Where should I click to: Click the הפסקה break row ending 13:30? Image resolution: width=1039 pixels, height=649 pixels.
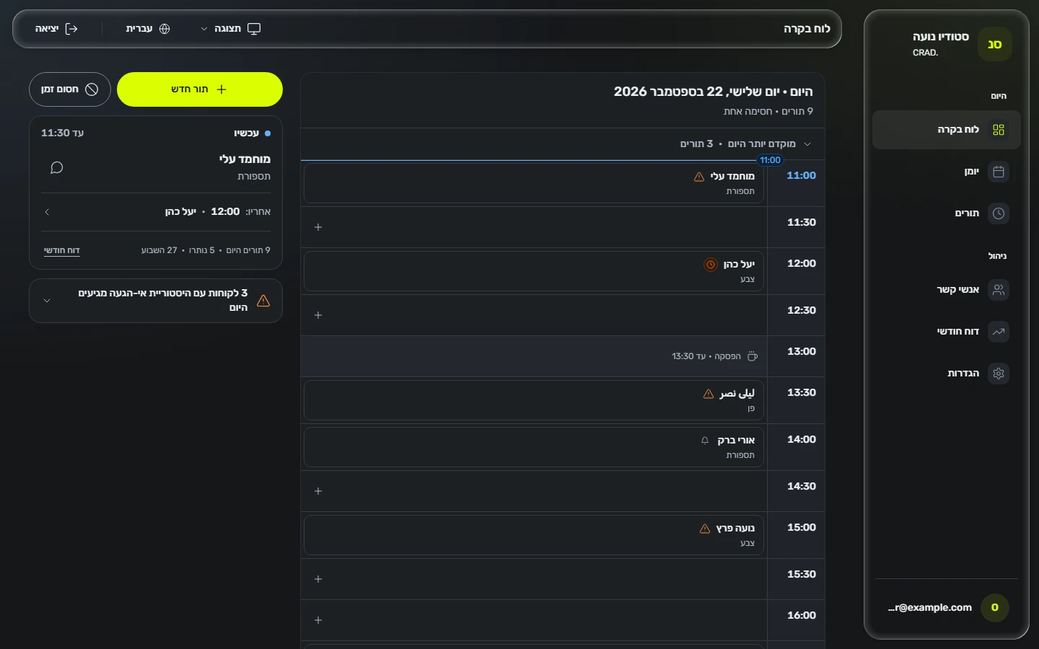pyautogui.click(x=534, y=356)
